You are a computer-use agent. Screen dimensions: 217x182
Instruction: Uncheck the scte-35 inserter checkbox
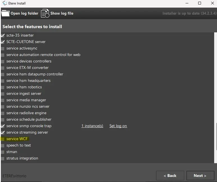(x=3, y=35)
